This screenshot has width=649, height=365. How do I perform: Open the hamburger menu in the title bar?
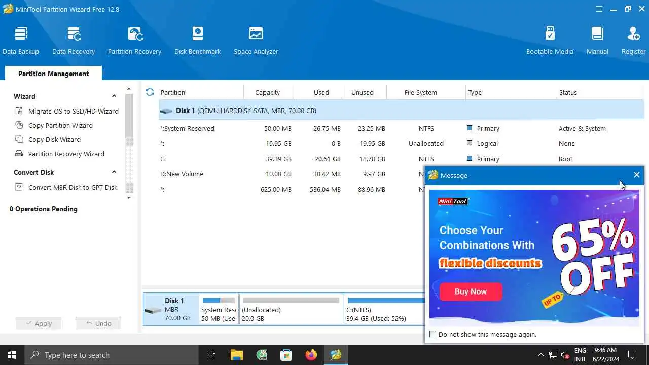599,9
